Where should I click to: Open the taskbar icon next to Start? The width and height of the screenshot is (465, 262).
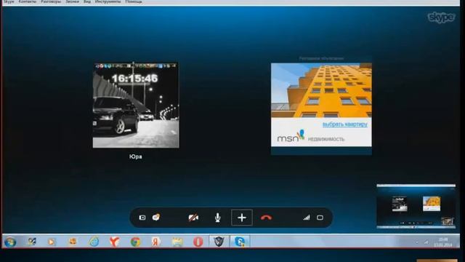(x=31, y=242)
